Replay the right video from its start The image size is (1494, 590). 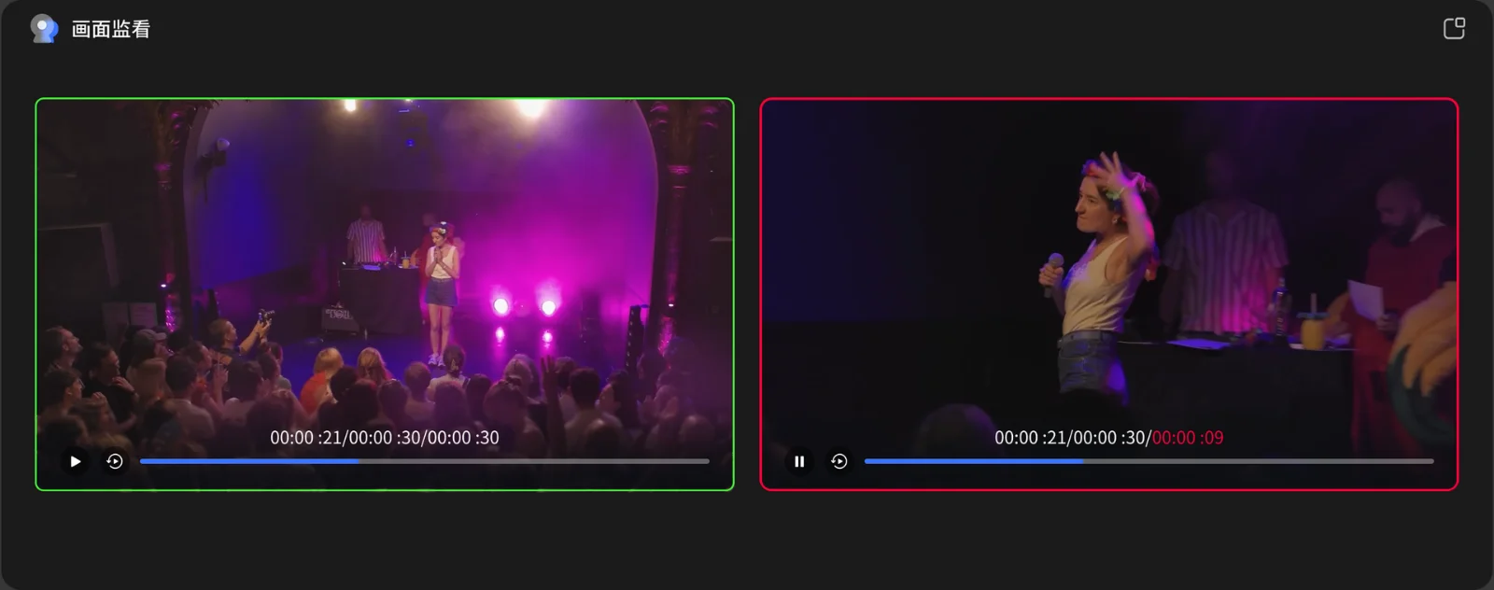point(839,461)
